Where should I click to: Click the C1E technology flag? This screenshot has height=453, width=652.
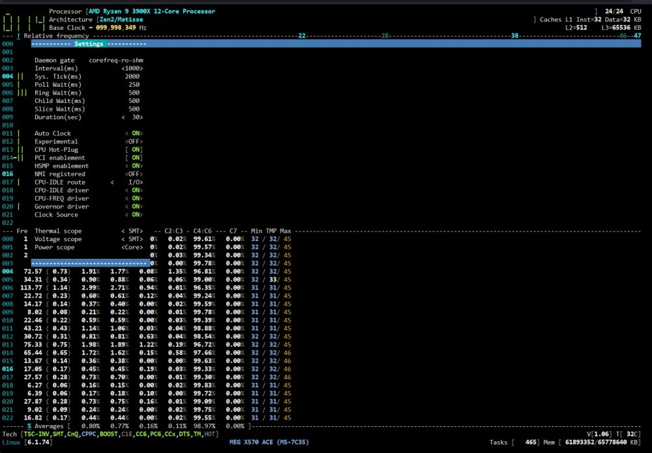click(x=127, y=434)
